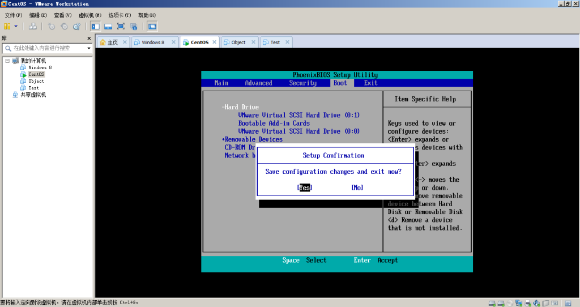Open the 虚拟机 menu
580x307 pixels.
tap(90, 15)
